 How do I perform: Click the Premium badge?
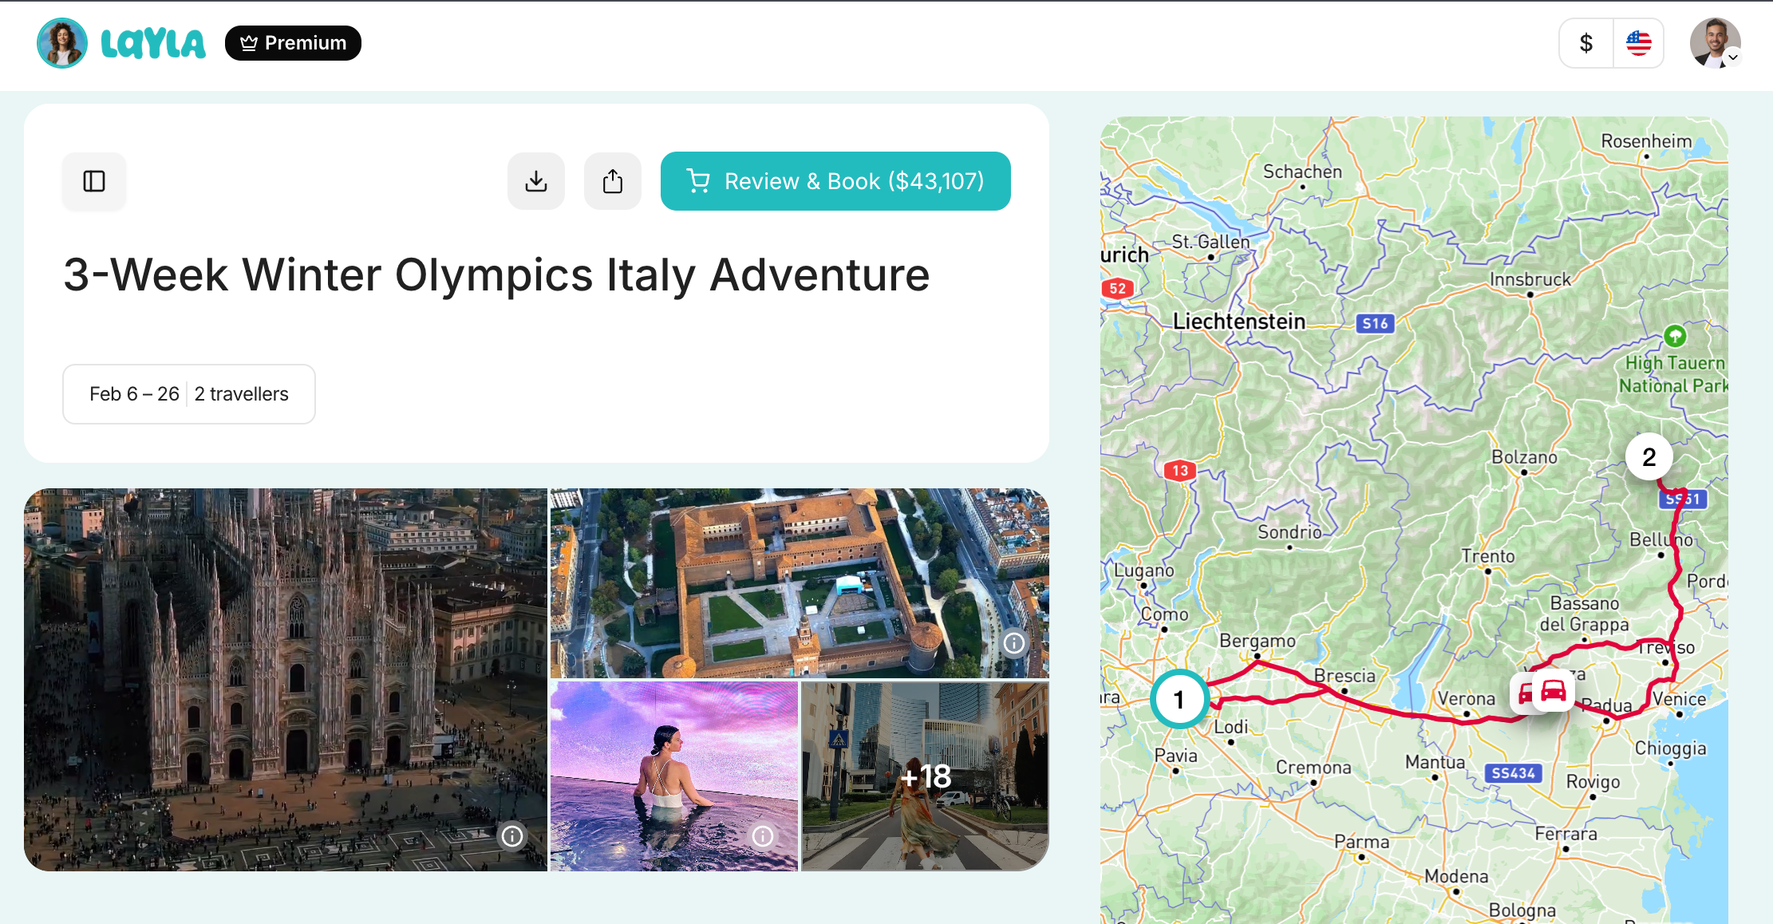click(x=293, y=43)
